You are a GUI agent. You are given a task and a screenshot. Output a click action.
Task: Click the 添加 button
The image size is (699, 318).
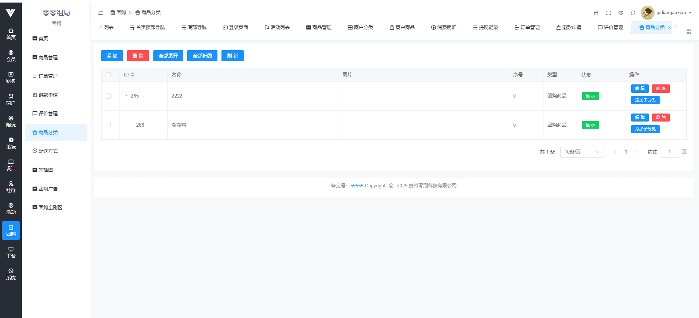pyautogui.click(x=112, y=56)
